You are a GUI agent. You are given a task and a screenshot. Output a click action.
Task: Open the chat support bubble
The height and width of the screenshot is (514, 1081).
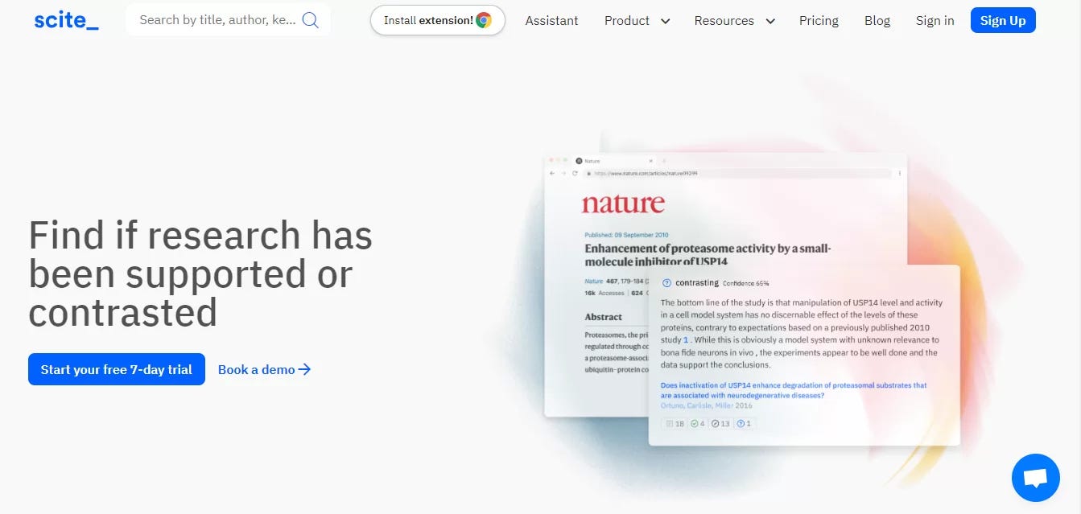click(x=1035, y=478)
